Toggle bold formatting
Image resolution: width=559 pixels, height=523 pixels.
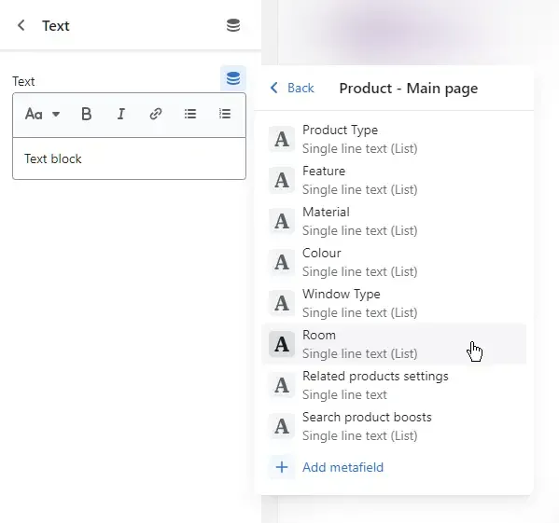point(86,115)
